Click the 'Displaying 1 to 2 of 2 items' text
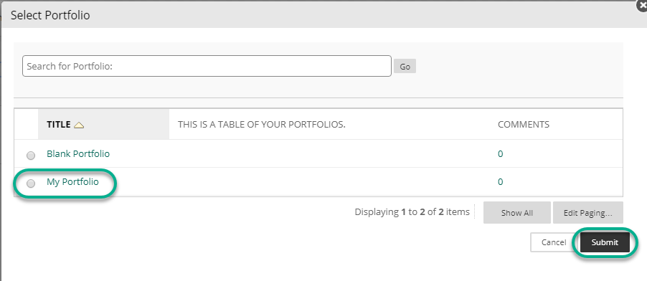The height and width of the screenshot is (281, 647). (x=412, y=212)
